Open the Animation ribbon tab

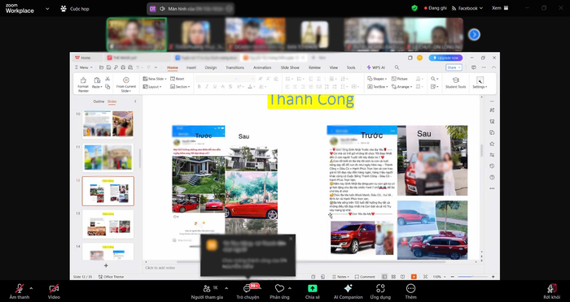[262, 67]
